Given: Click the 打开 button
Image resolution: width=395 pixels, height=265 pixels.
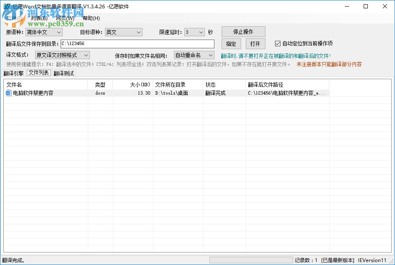Looking at the screenshot, I should (x=255, y=43).
